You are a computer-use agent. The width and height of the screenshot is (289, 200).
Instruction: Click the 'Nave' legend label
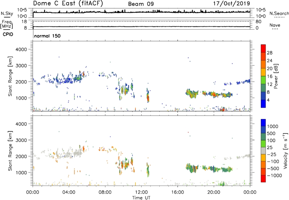click(x=275, y=25)
